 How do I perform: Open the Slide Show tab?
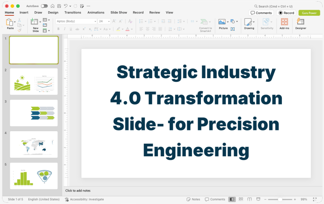pyautogui.click(x=119, y=13)
